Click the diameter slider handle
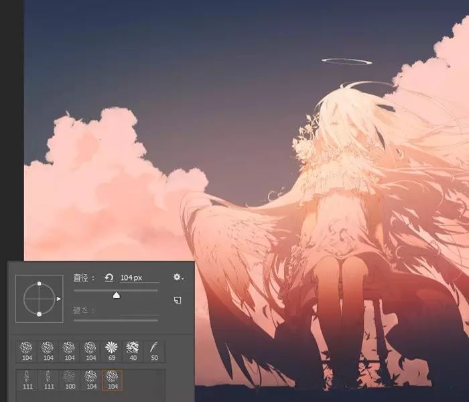This screenshot has width=469, height=402. [117, 295]
